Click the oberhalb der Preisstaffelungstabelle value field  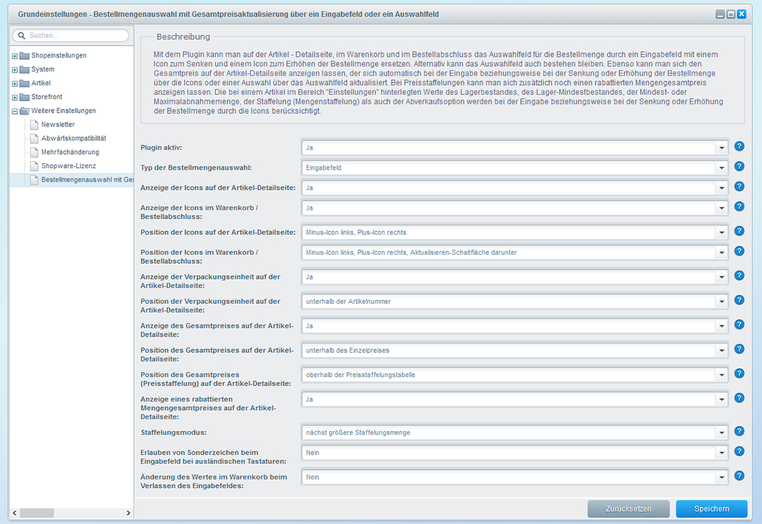tap(509, 375)
